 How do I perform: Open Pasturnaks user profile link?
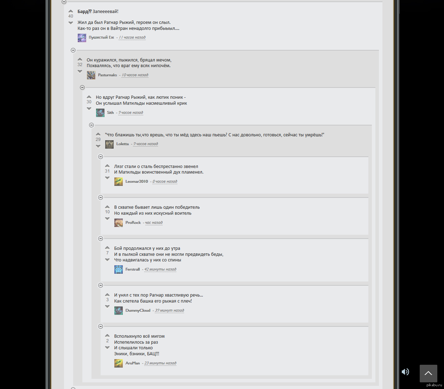pos(107,75)
